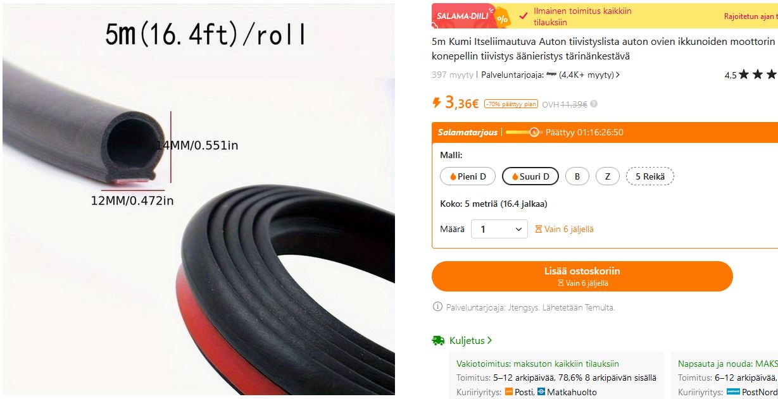778x399 pixels.
Task: Click the question mark icon next to OVH price
Action: 594,104
